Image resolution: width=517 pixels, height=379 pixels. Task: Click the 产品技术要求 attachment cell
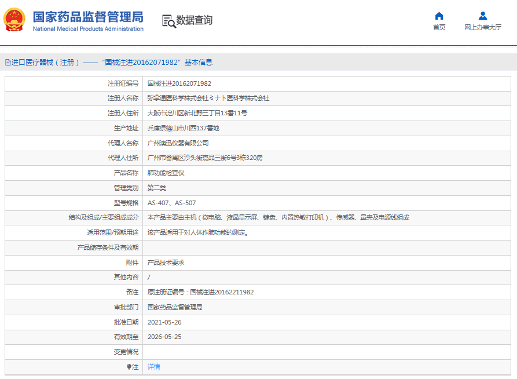tap(166, 263)
